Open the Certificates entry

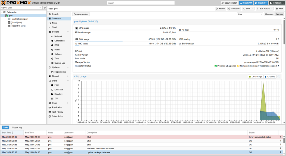(x=59, y=41)
